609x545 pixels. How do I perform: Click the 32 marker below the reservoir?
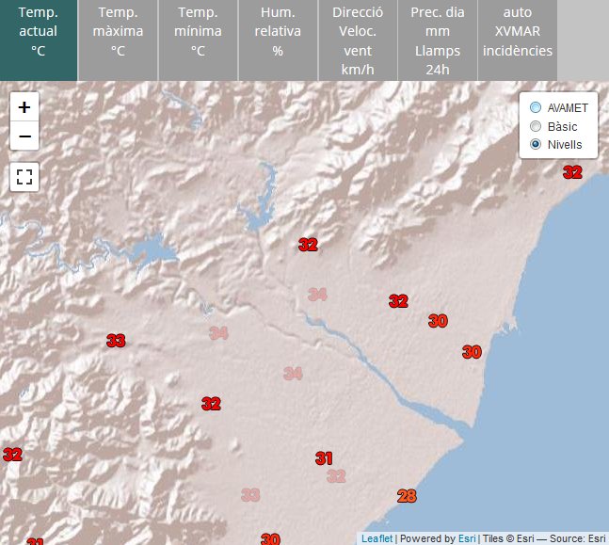308,245
